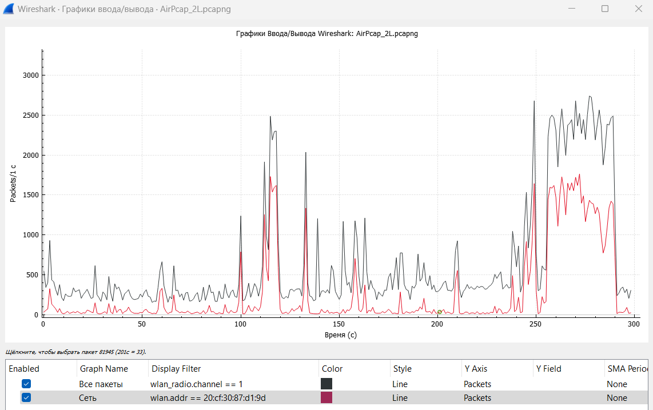Viewport: 653px width, 410px height.
Task: Click the 'Display Filter' column header
Action: pyautogui.click(x=233, y=369)
